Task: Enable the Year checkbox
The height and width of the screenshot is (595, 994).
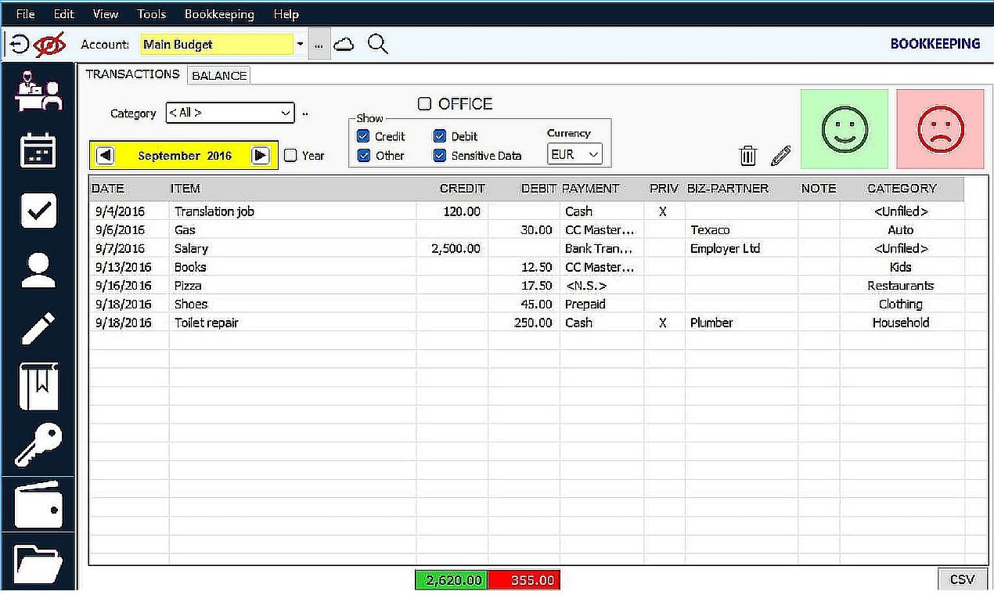Action: click(x=290, y=156)
